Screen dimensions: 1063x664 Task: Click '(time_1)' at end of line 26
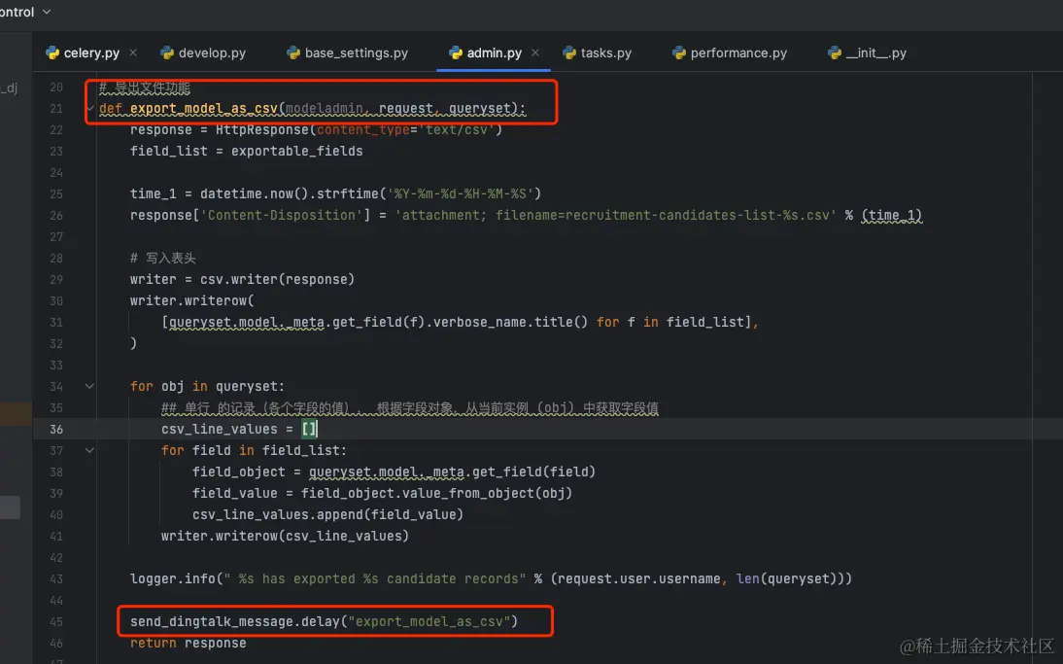pos(891,215)
